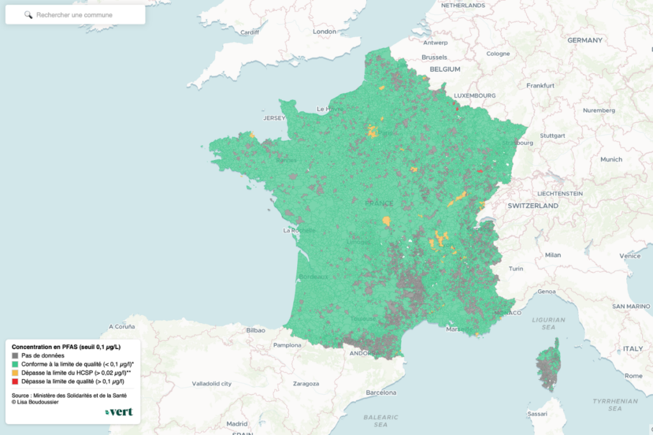Click the 'TYRRHENIAN SEA' label
This screenshot has width=653, height=435.
coord(615,404)
